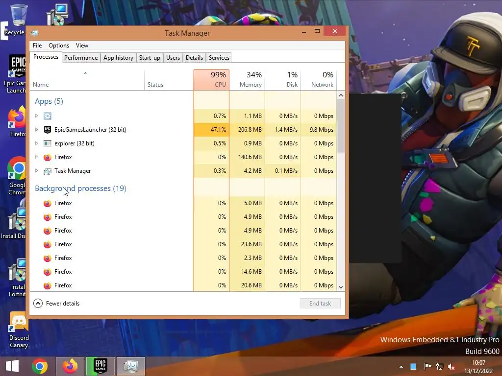Switch to the Performance tab
502x376 pixels.
81,58
